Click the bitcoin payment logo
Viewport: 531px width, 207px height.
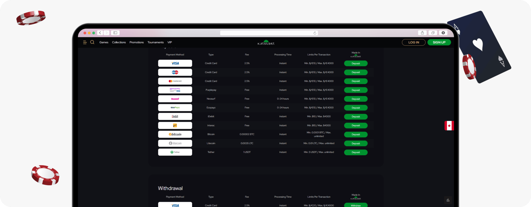(x=175, y=134)
